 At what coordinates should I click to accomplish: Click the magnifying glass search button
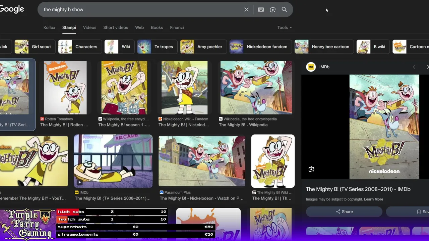click(284, 10)
